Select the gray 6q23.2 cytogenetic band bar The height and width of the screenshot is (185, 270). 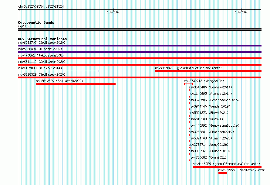pyautogui.click(x=140, y=29)
